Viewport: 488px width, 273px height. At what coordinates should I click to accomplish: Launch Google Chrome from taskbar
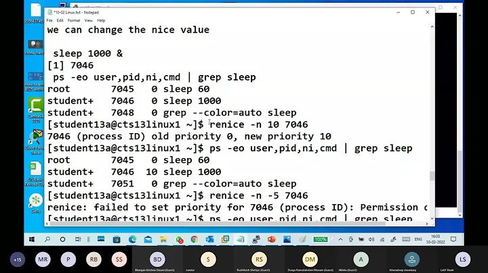coord(195,239)
